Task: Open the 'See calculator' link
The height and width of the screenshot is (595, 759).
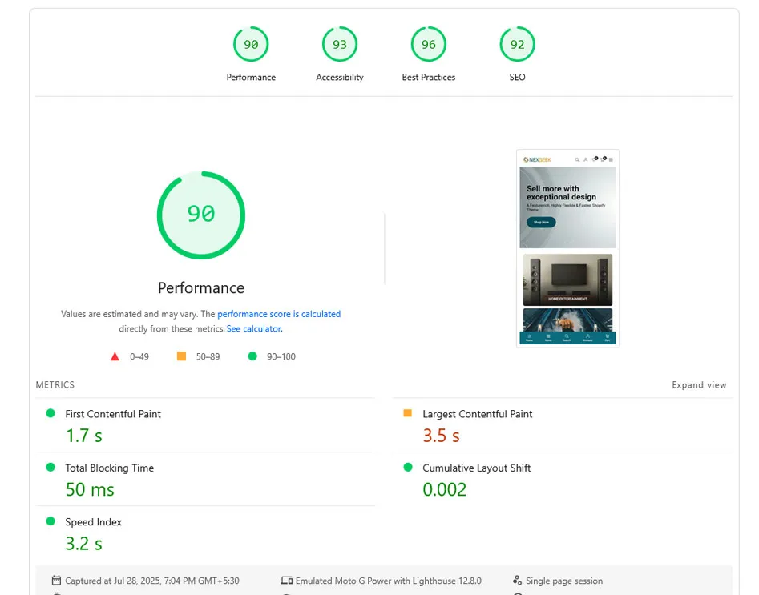Action: coord(253,328)
